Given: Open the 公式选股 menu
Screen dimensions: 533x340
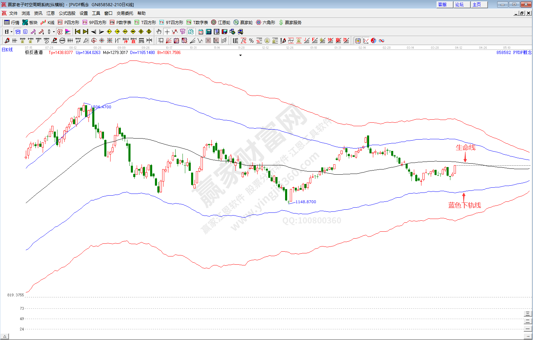Looking at the screenshot, I should (x=67, y=13).
